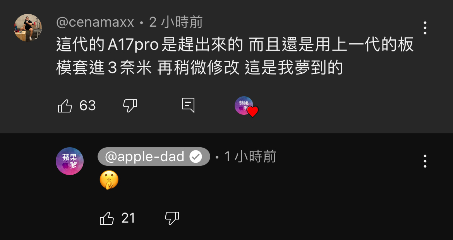This screenshot has width=453, height=240.
Task: Click the 2 小時前 timestamp
Action: point(176,22)
